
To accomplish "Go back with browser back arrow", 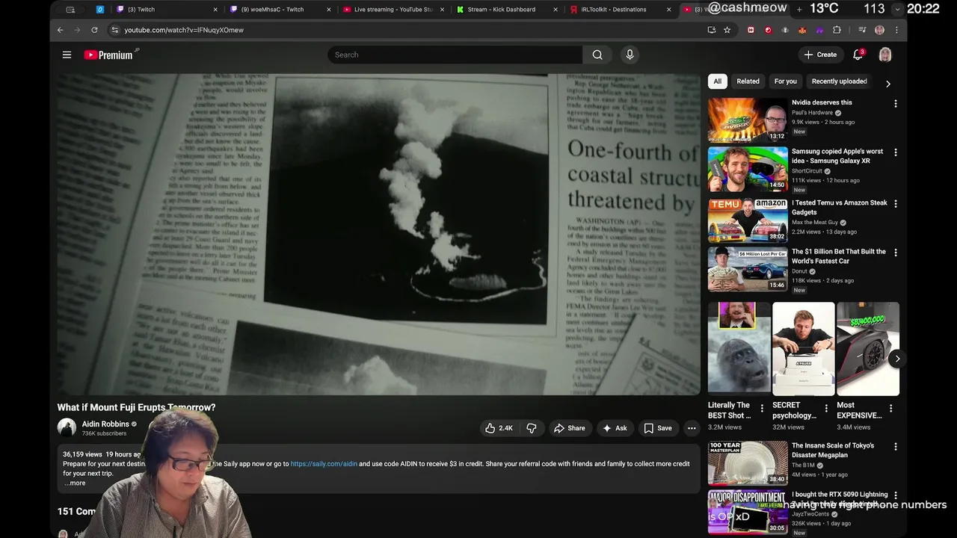I will (x=61, y=30).
